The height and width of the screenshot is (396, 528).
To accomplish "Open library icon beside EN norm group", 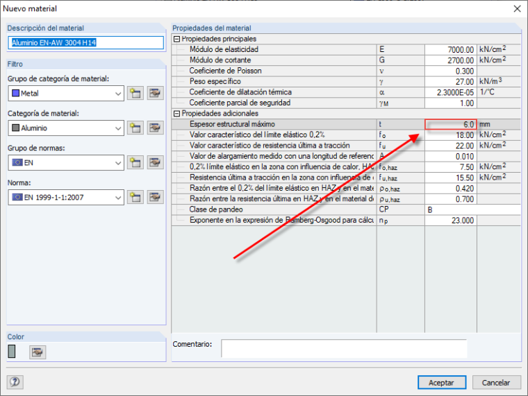I will point(155,163).
